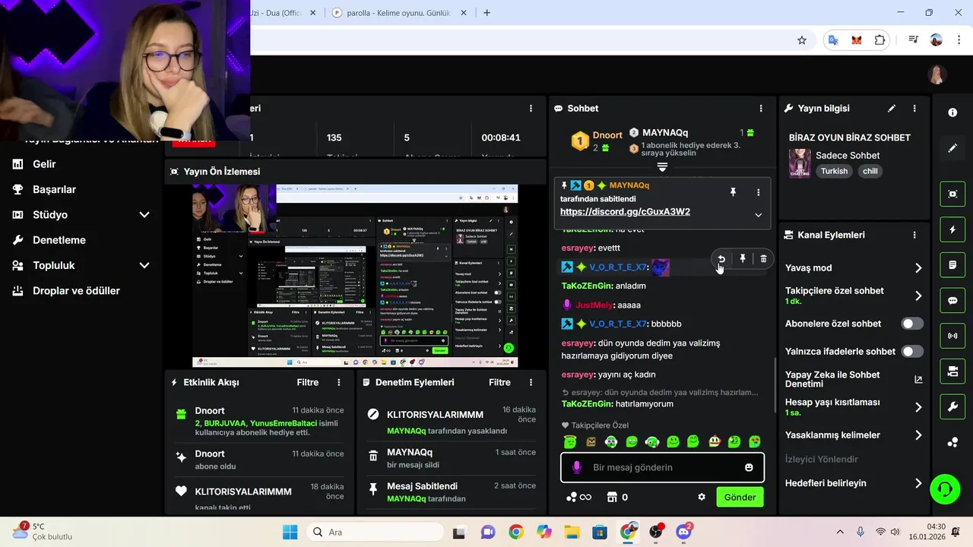Enable Yalnızca ifadelerle sohbet switch
Screen dimensions: 973x547
[912, 352]
